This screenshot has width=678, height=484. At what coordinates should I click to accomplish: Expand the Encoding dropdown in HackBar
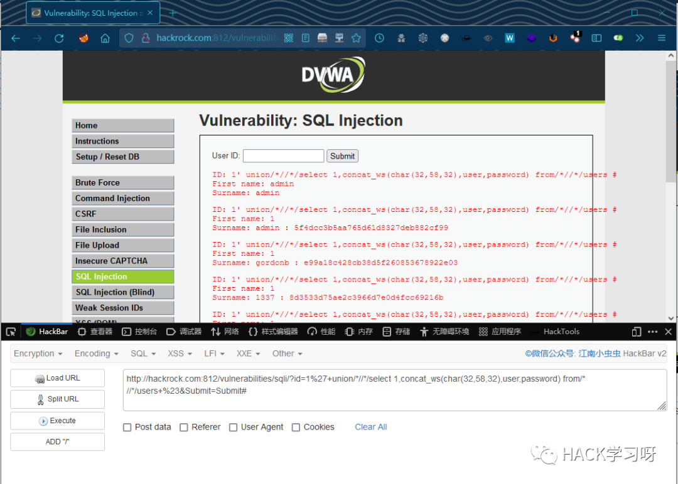pos(97,354)
